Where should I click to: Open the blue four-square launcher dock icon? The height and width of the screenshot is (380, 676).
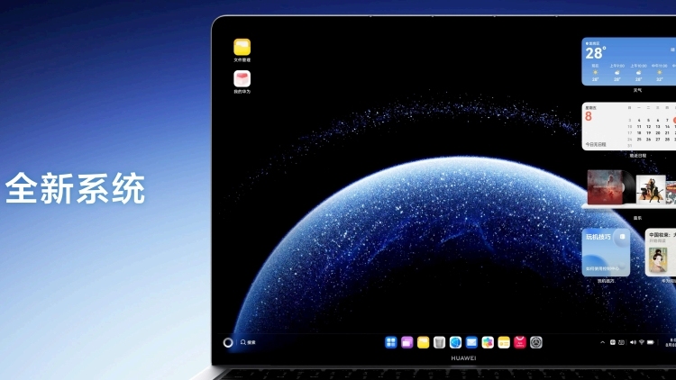coord(391,342)
